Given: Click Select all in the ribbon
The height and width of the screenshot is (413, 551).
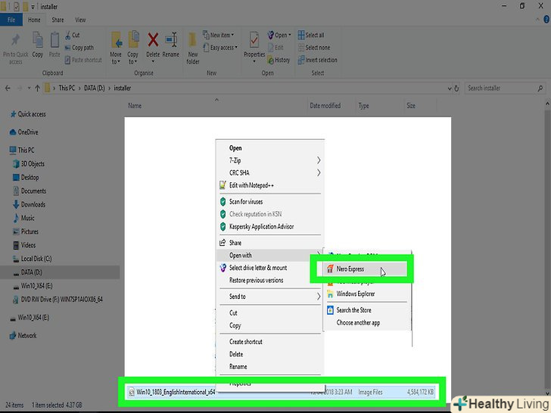Looking at the screenshot, I should pos(311,35).
